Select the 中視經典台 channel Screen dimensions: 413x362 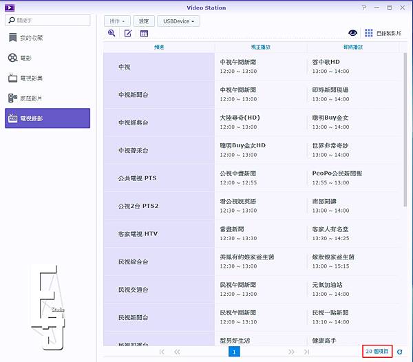pos(159,123)
